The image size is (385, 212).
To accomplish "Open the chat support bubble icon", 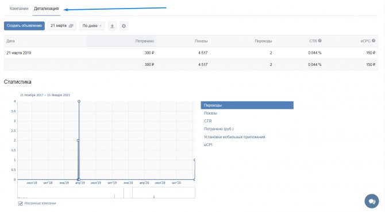I will point(372,201).
